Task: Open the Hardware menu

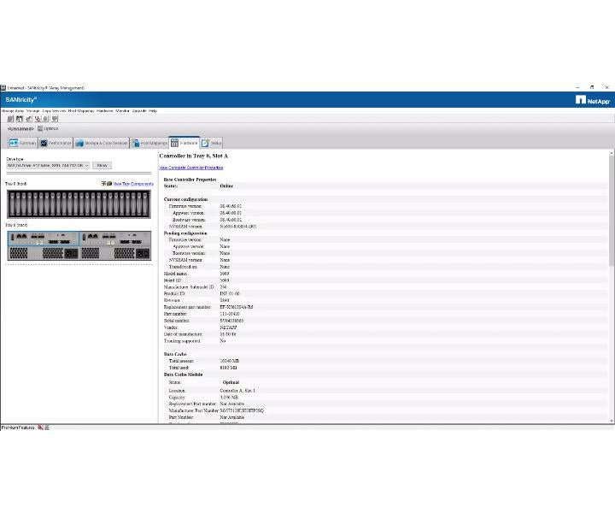Action: point(105,111)
